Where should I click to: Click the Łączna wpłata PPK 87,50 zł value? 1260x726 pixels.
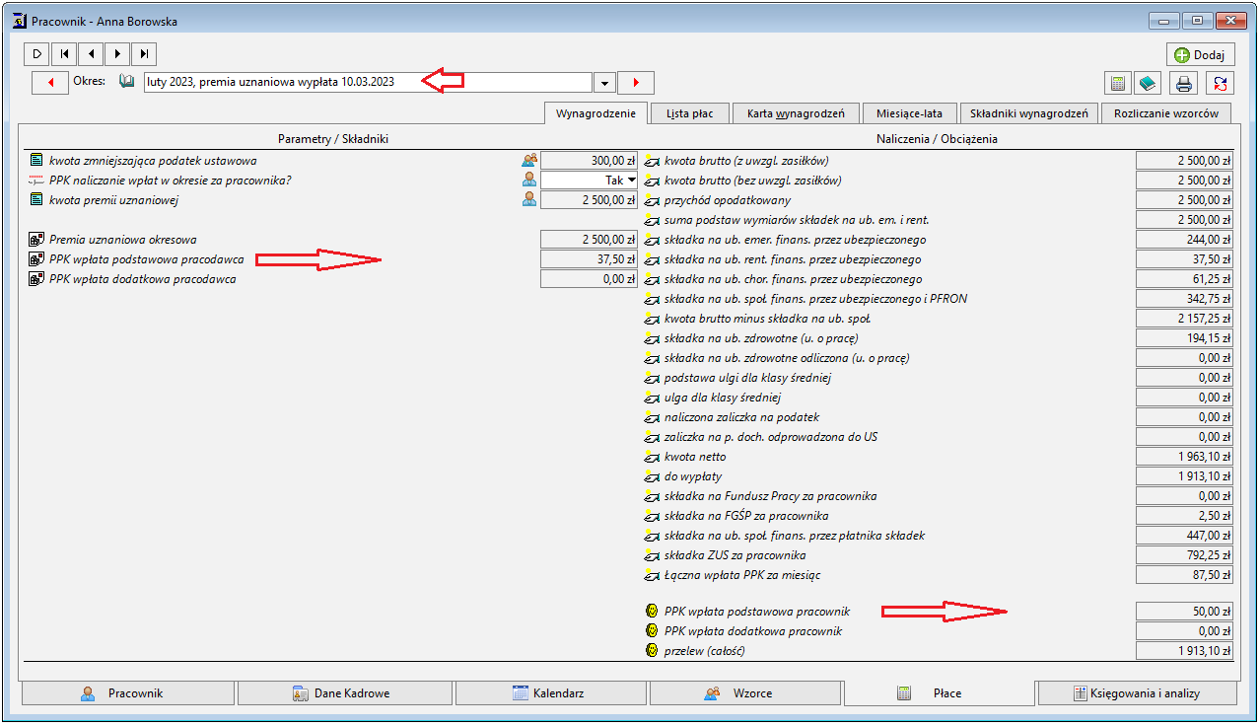point(1185,575)
